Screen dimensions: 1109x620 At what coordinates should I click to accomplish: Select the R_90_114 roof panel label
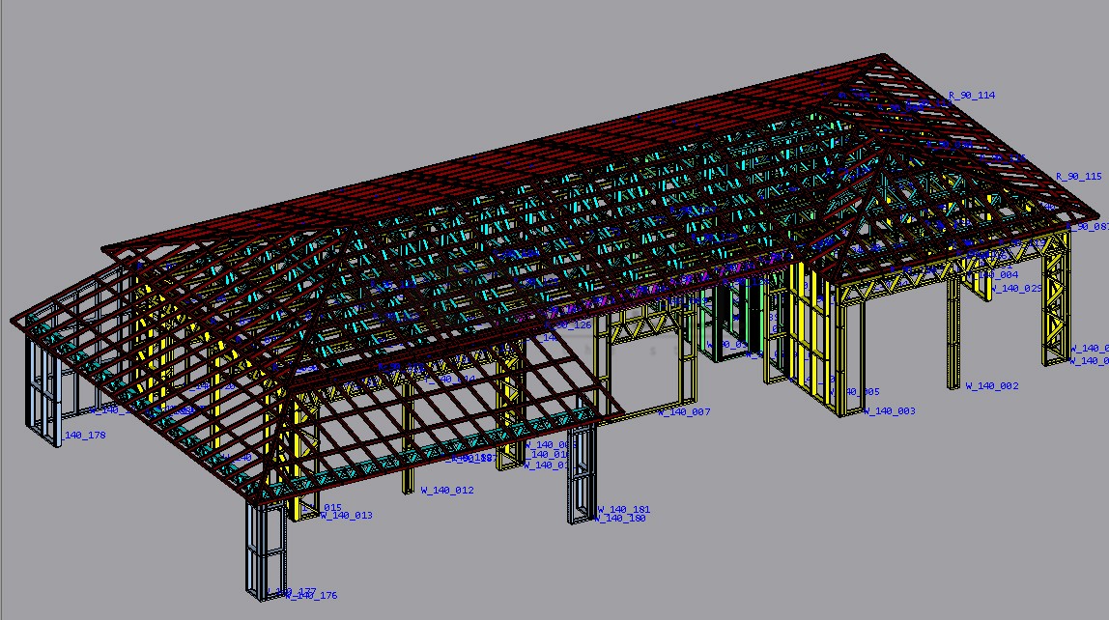tap(972, 96)
